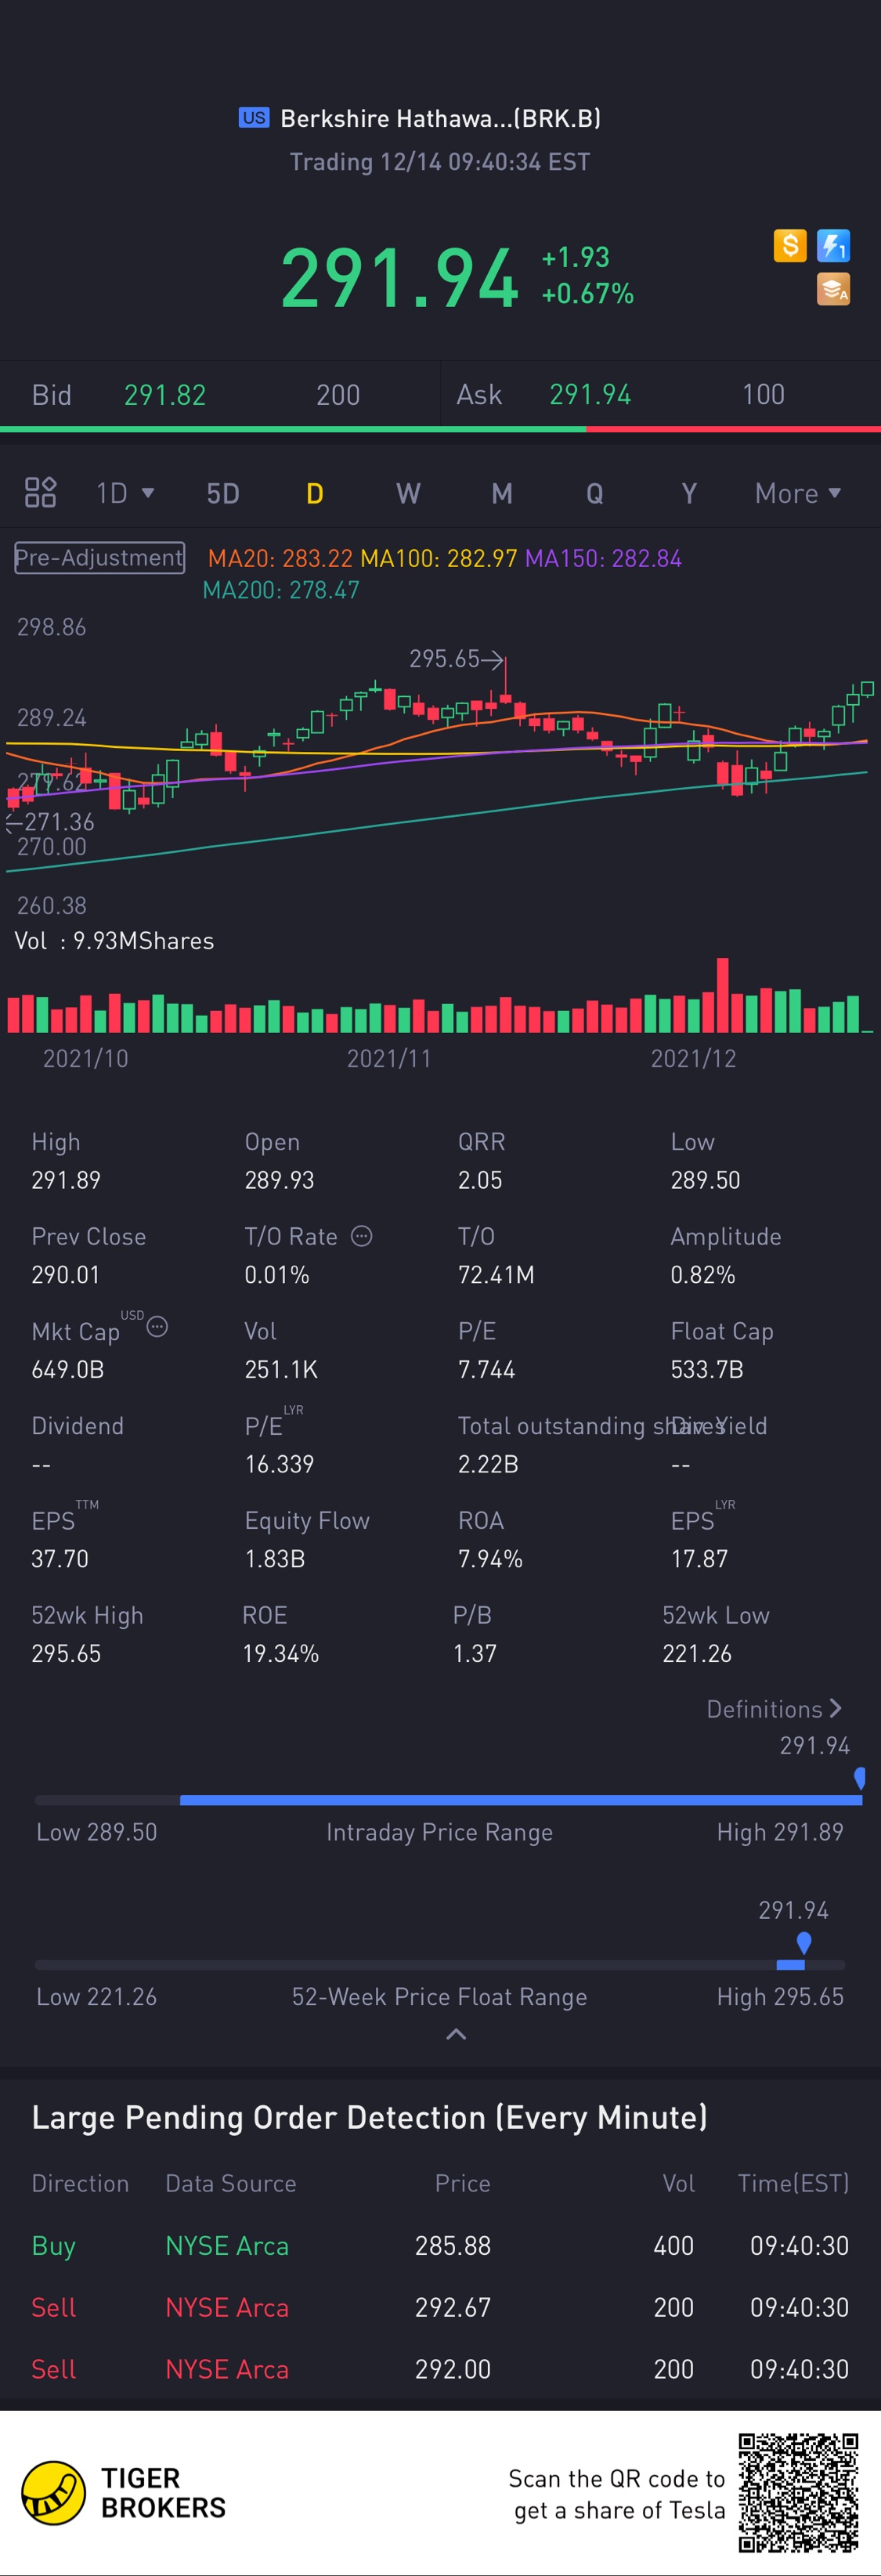
Task: Tap the Berkshire Hathaway (BRK.B) title
Action: point(441,118)
